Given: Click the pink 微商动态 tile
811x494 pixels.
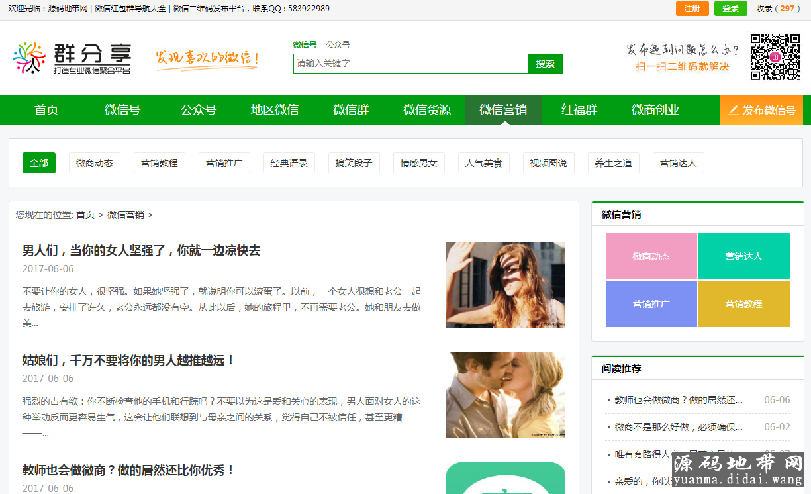Looking at the screenshot, I should click(x=651, y=256).
